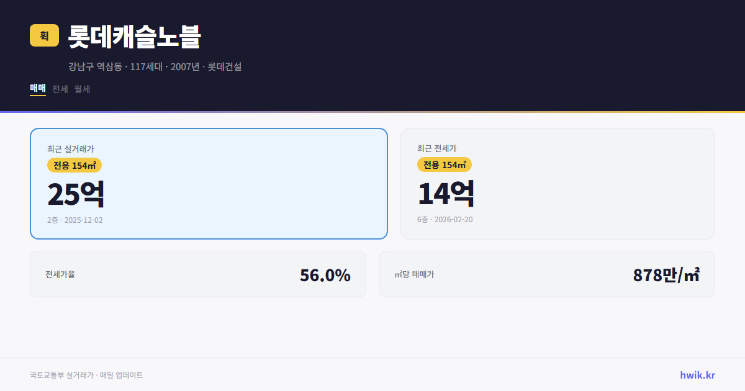Switch to the 전세 tab
The image size is (745, 391).
[x=59, y=89]
